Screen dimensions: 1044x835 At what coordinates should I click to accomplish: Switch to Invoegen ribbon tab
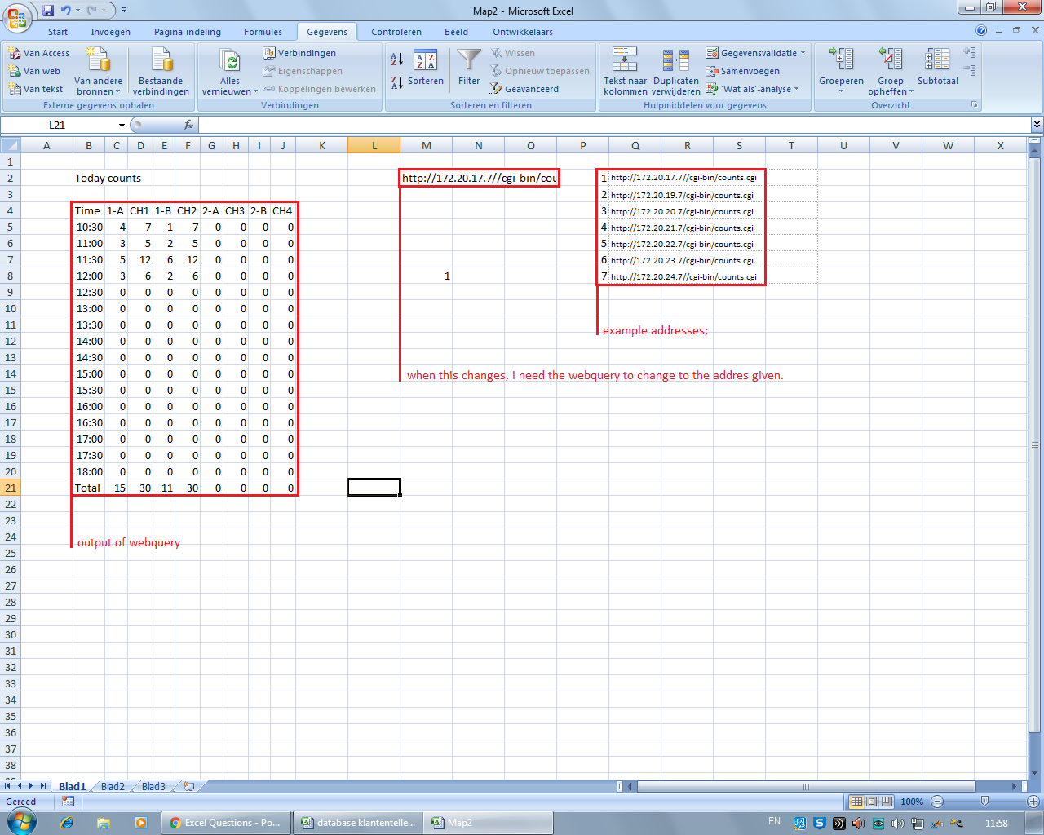point(111,32)
